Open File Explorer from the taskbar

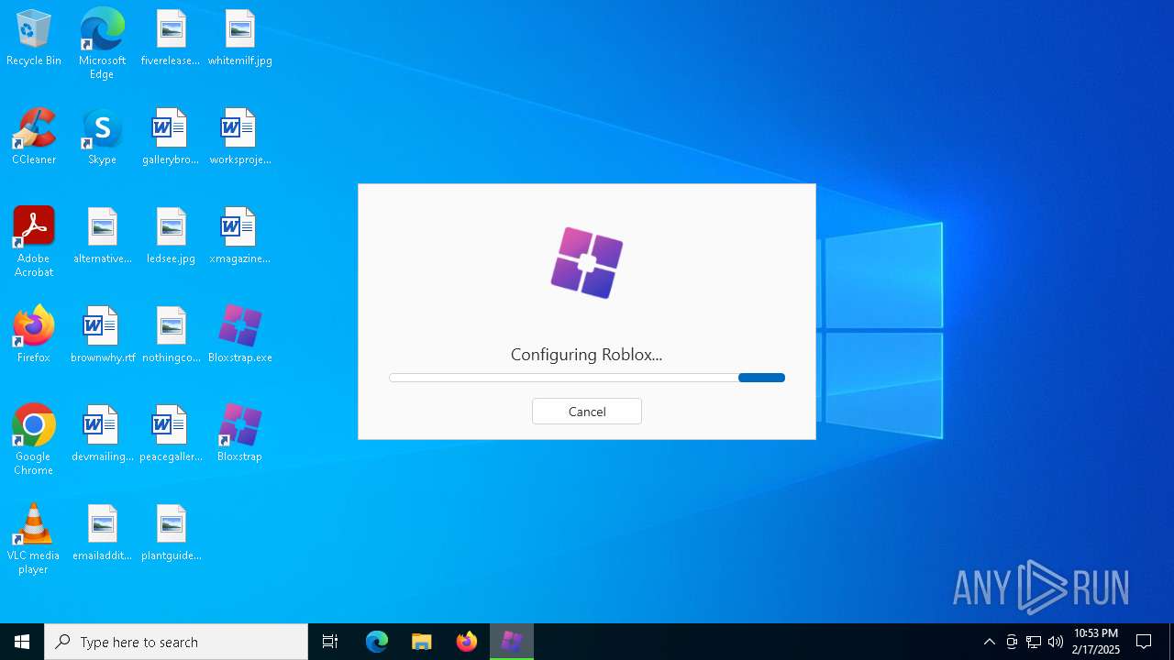pyautogui.click(x=422, y=642)
